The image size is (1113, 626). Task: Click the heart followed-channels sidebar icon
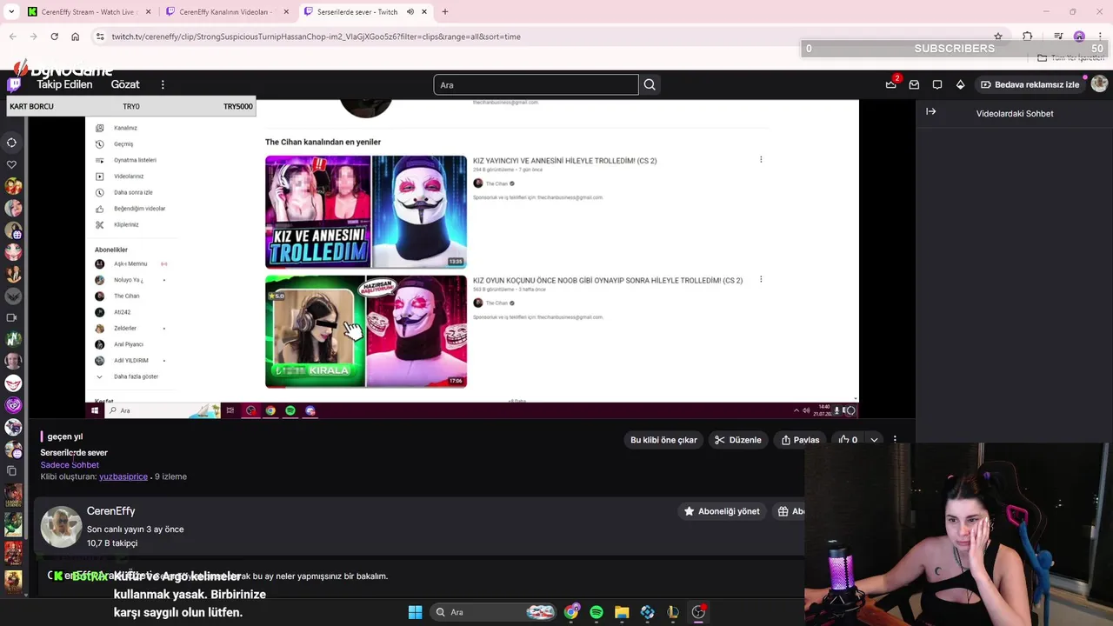coord(11,164)
